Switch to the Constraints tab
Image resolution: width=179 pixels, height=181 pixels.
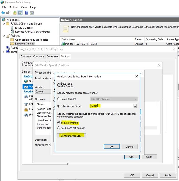(x=53, y=56)
